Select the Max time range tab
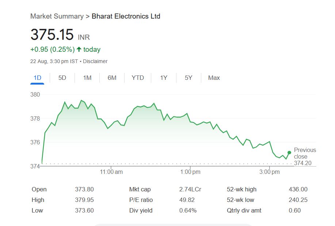Image resolution: width=335 pixels, height=226 pixels. 214,78
